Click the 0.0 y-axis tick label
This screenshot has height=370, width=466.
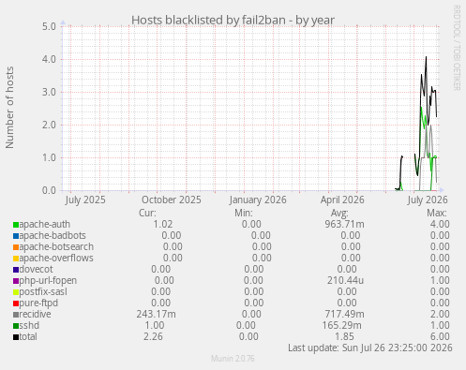coord(49,190)
